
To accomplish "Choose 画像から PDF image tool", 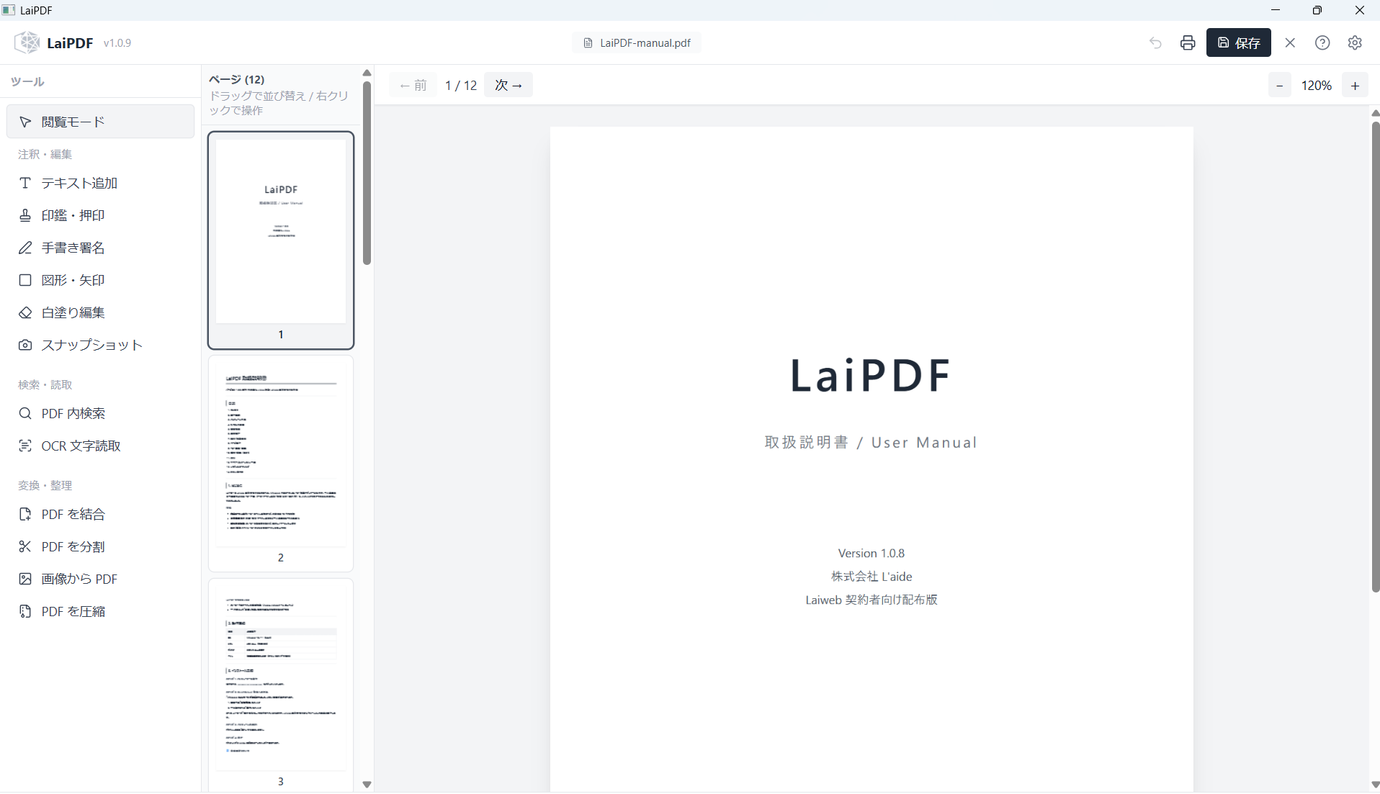I will tap(100, 579).
